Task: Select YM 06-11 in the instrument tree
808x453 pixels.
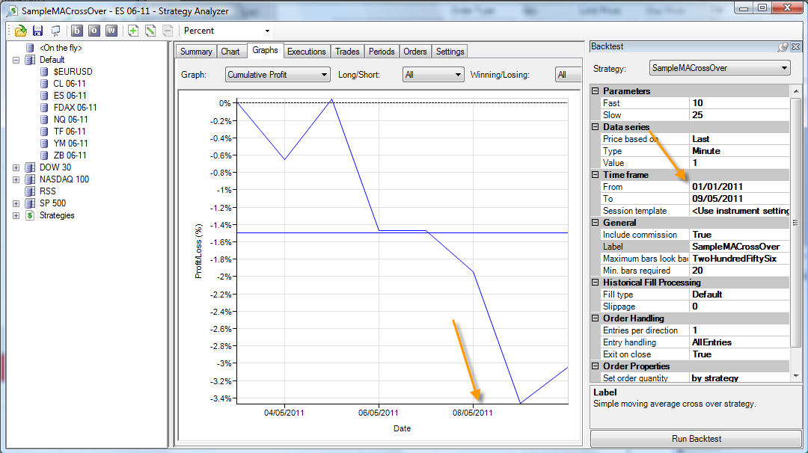Action: 70,143
